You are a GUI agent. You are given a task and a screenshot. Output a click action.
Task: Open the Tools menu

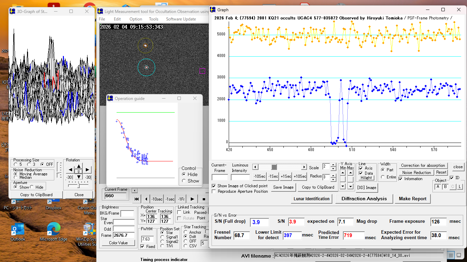pos(154,19)
